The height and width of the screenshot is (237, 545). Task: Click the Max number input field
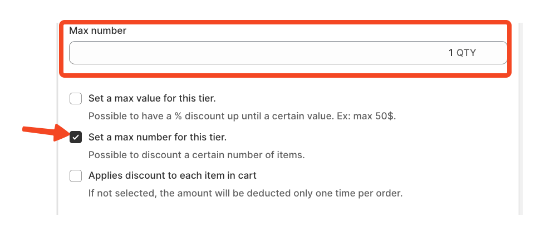click(x=288, y=53)
